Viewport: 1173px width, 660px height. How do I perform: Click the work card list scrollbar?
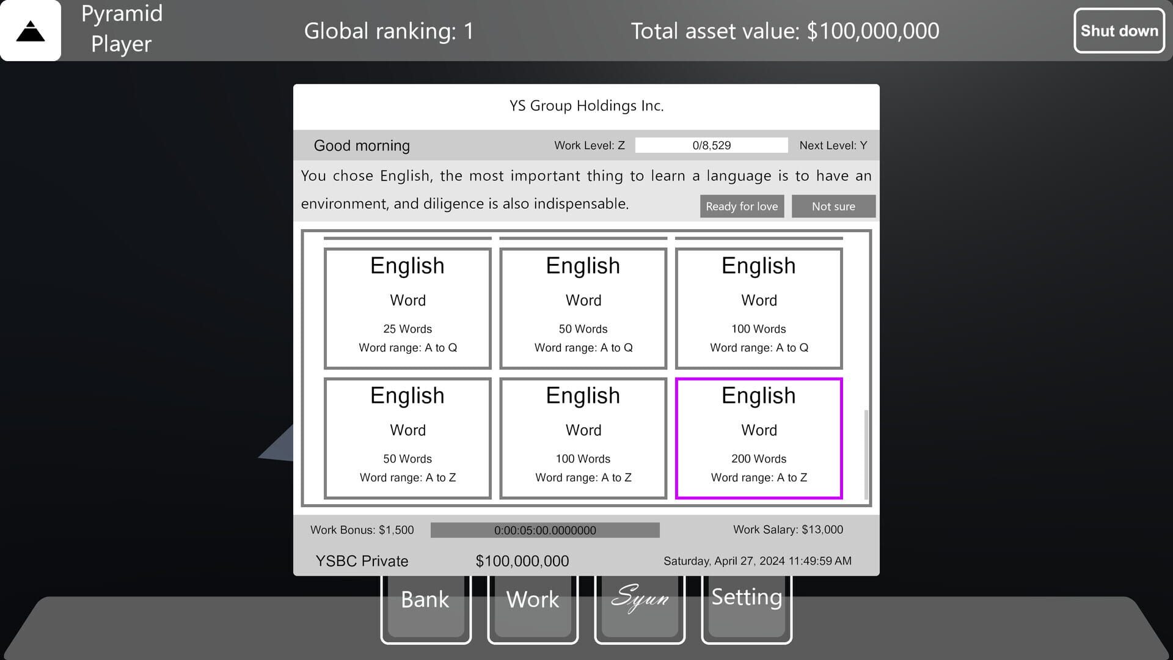click(866, 455)
